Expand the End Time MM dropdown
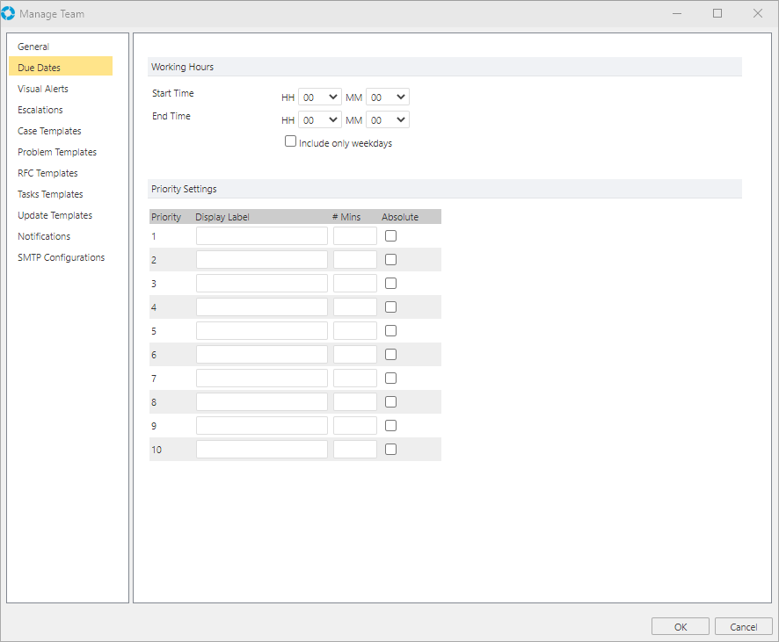The height and width of the screenshot is (642, 779). tap(388, 119)
